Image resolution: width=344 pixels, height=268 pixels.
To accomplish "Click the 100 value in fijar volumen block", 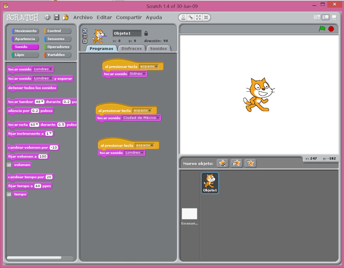I will point(43,156).
